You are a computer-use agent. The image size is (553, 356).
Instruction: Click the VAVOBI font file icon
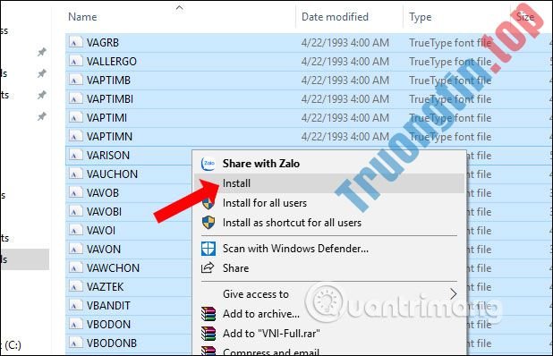pos(75,211)
